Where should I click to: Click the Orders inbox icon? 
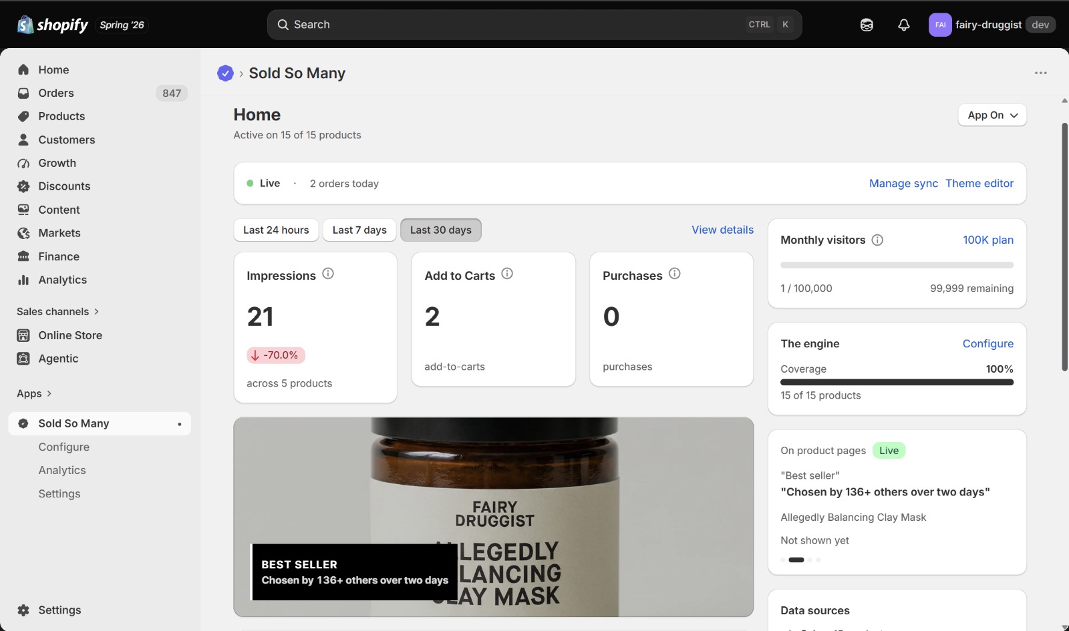point(23,93)
